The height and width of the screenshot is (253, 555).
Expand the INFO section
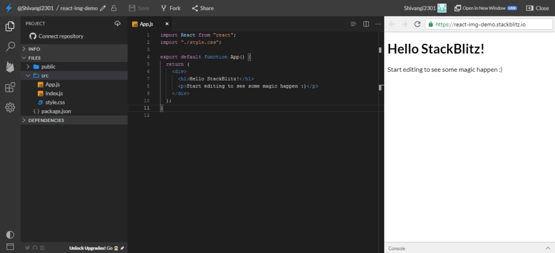(74, 49)
